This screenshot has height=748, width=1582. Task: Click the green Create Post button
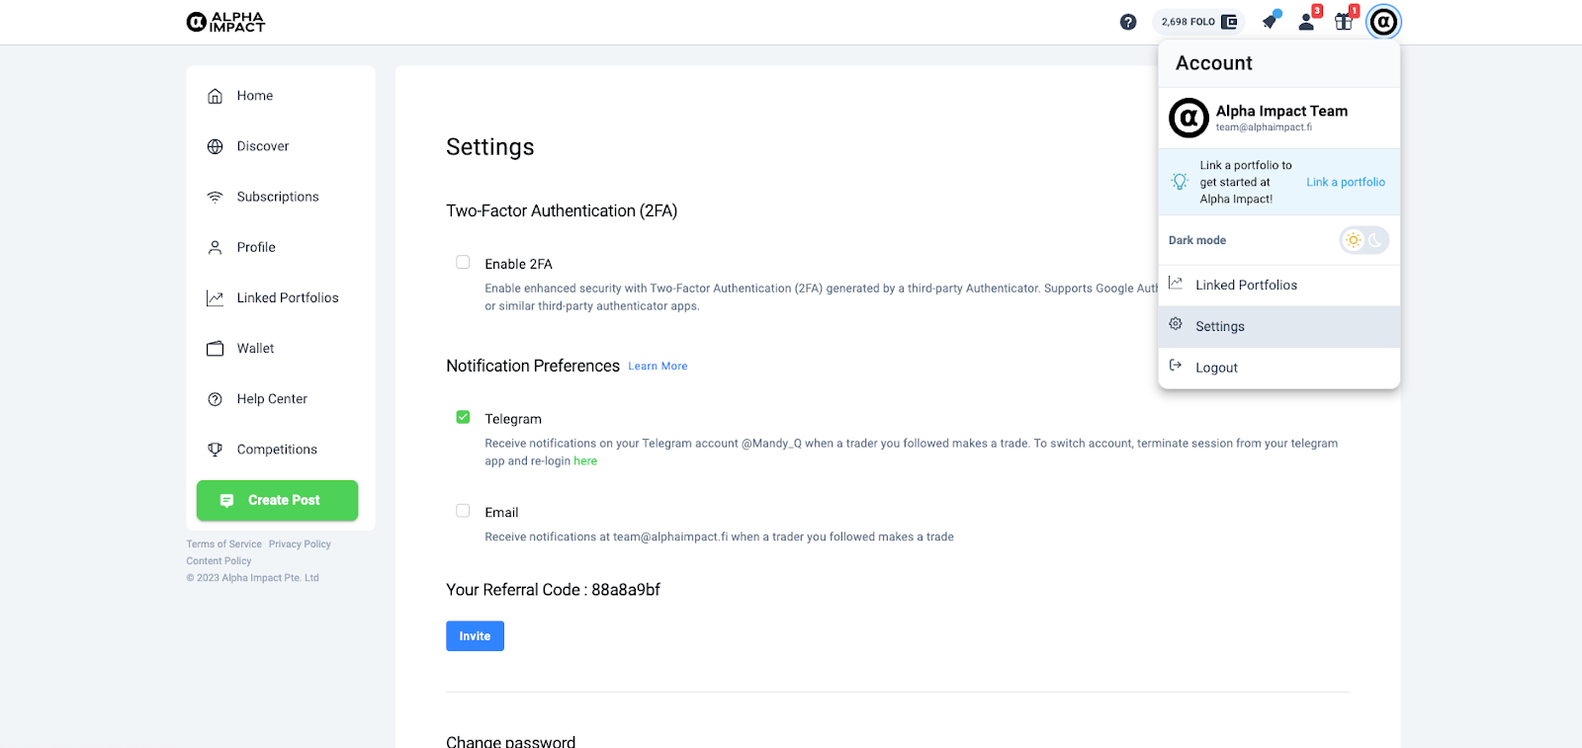pos(277,501)
